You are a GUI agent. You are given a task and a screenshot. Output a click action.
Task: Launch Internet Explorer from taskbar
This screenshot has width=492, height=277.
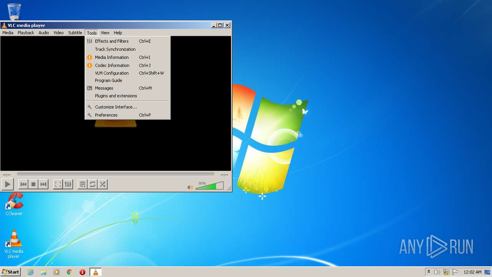[30, 272]
